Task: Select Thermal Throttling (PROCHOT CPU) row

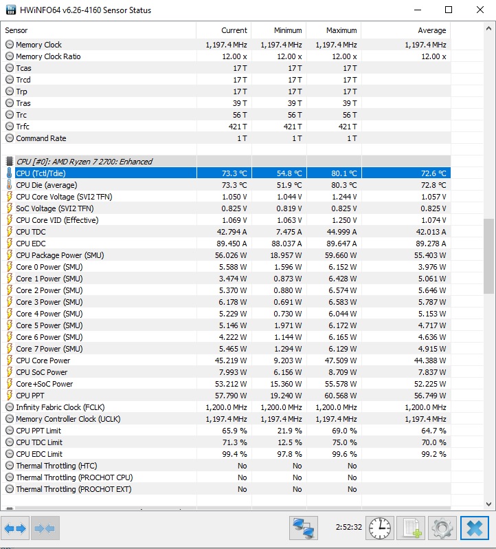Action: coord(225,477)
